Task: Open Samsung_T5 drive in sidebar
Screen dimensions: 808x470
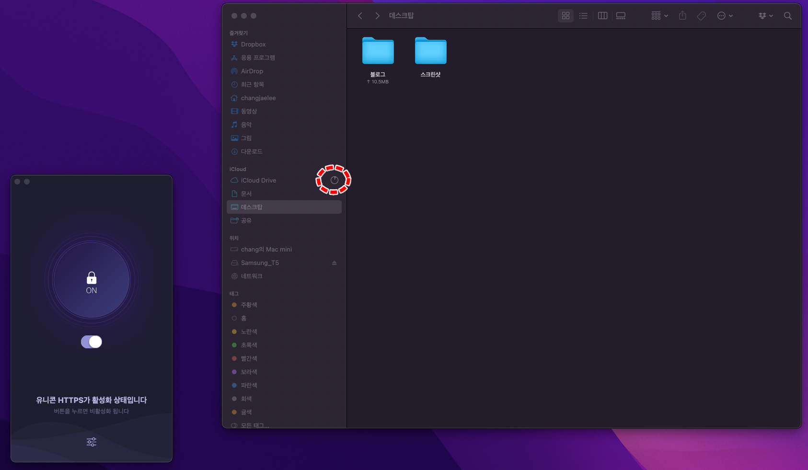Action: tap(284, 263)
